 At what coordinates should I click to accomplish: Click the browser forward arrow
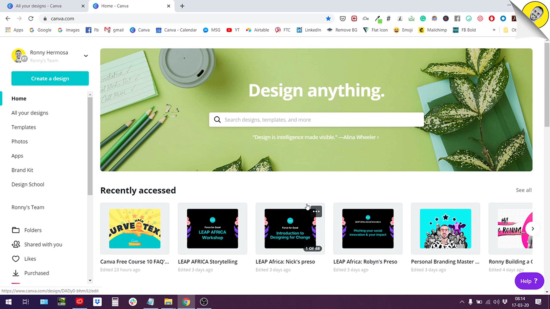tap(19, 19)
